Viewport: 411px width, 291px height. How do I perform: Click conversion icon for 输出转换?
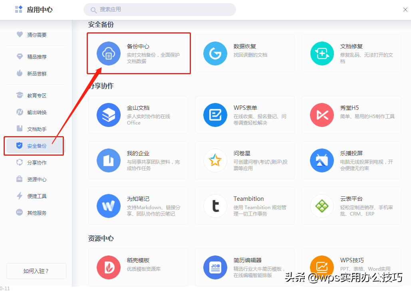point(20,112)
